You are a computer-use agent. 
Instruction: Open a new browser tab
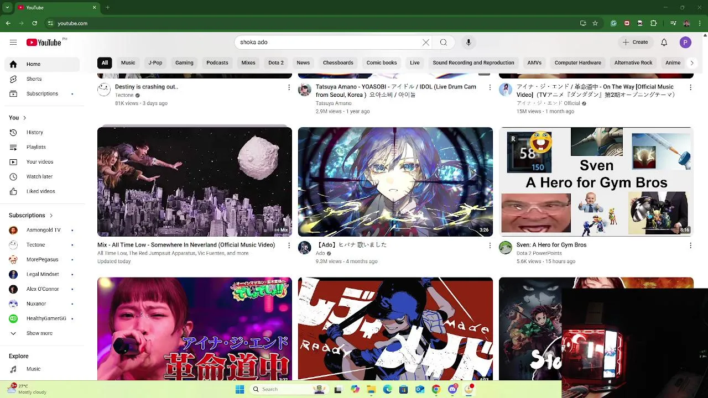(107, 8)
